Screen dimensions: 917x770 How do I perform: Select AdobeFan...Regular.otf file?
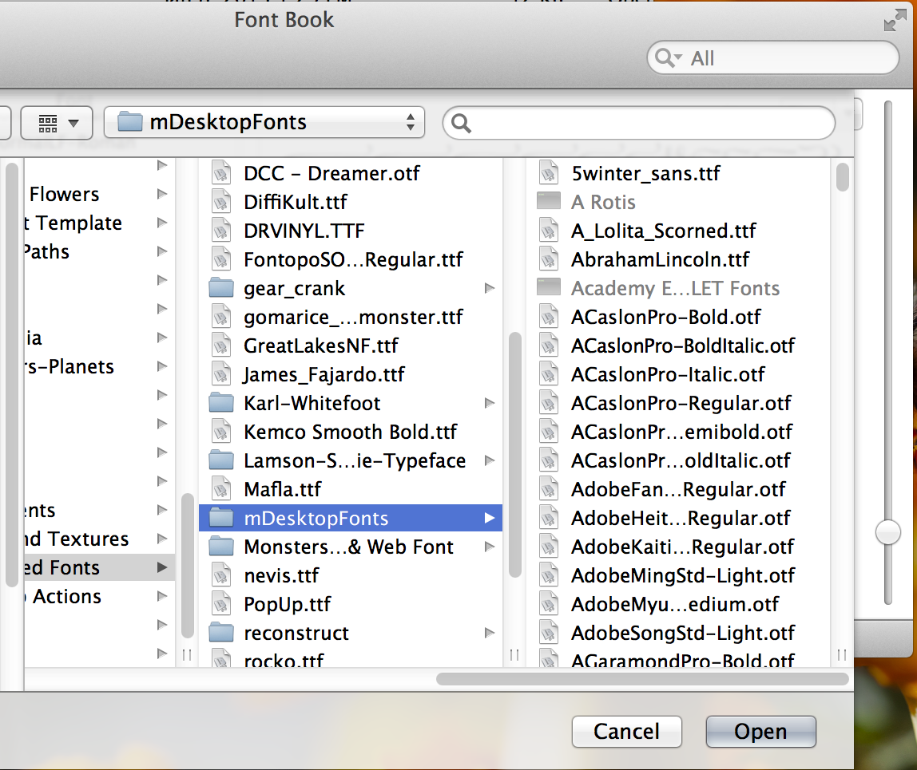click(678, 489)
